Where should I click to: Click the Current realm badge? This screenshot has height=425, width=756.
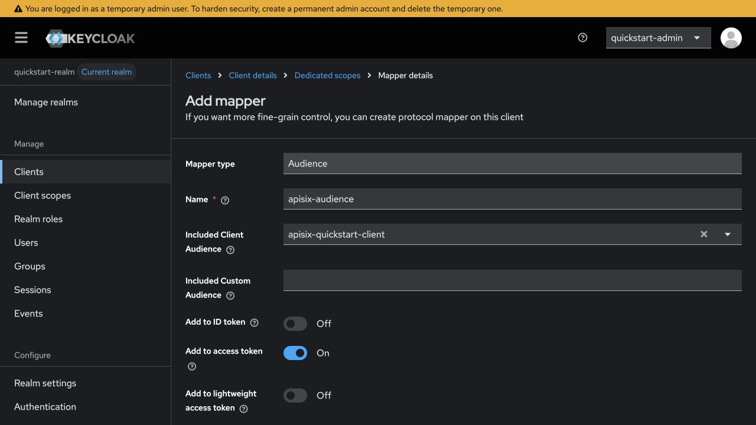(107, 72)
